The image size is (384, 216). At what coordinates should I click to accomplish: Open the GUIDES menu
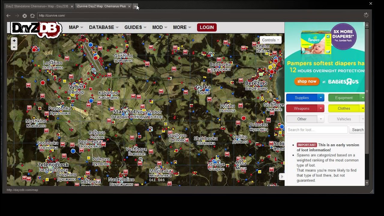click(135, 27)
